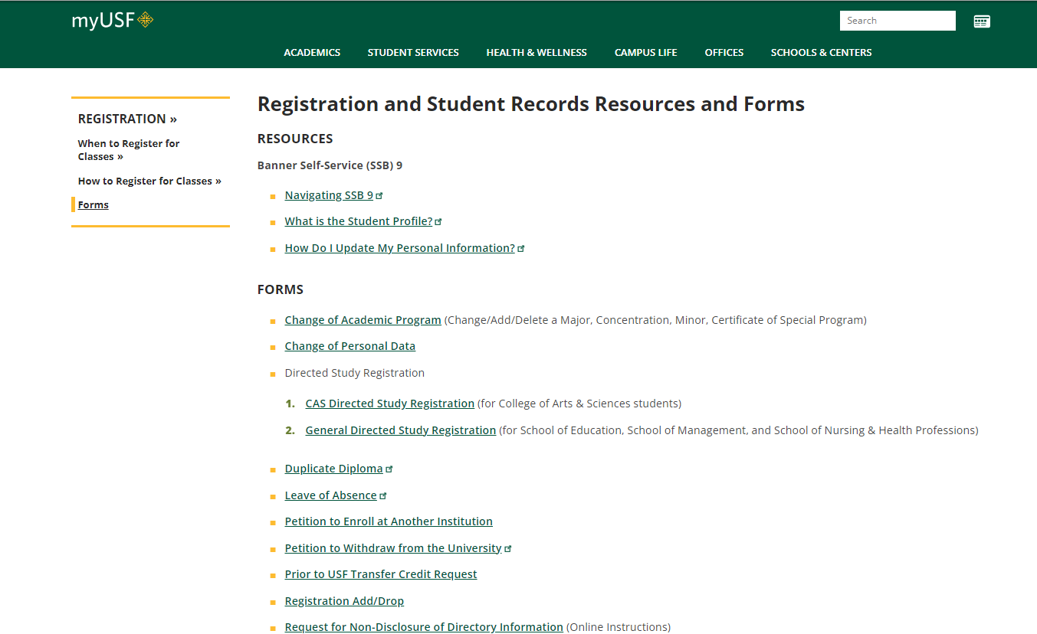The width and height of the screenshot is (1037, 634).
Task: Click the myUSF logo emblem
Action: pyautogui.click(x=145, y=21)
